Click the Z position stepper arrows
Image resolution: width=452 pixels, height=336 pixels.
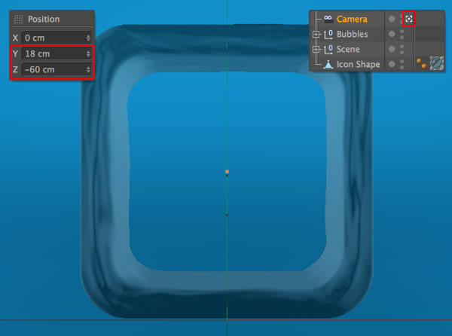(x=88, y=70)
